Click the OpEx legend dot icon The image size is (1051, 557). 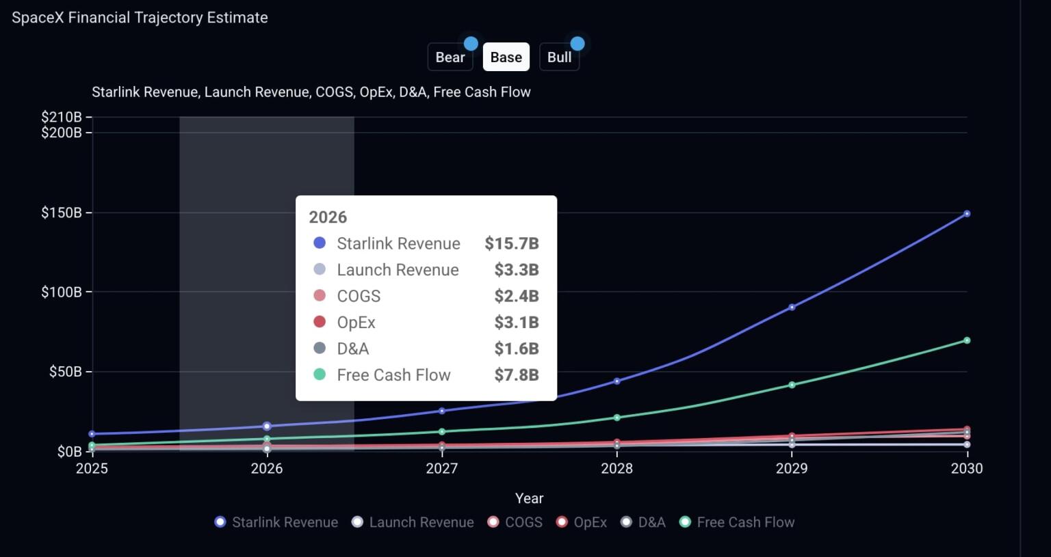pos(562,521)
